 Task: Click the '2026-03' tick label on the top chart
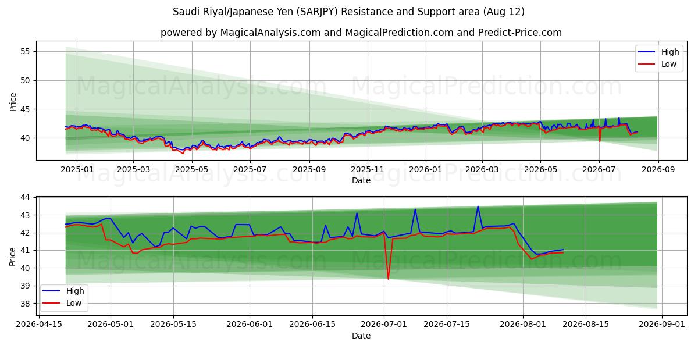coord(482,169)
